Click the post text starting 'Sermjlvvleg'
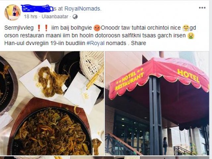This screenshot has height=159, width=212. 100,35
